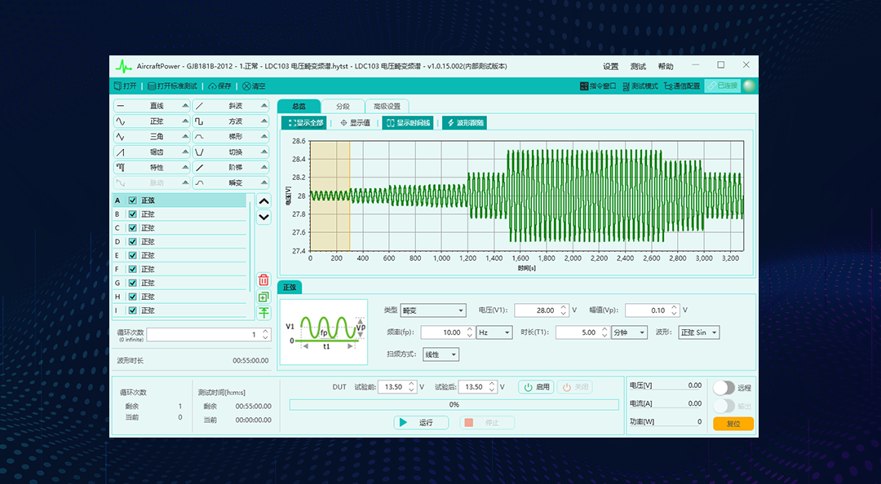Screen dimensions: 881x484
Task: Uncheck the checkbox for row F
Action: point(133,270)
